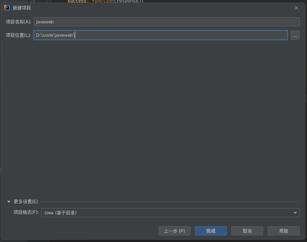The width and height of the screenshot is (307, 242).
Task: Click the success: function(response) code line
Action: pos(105,1)
